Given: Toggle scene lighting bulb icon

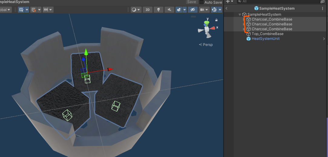Looking at the screenshot, I should coord(159,10).
